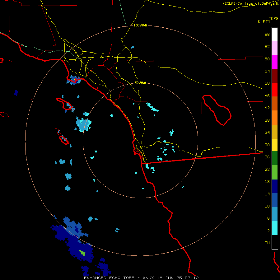Viewport: 280px width, 280px height.
Task: Click the legend value 34
Action: click(267, 133)
